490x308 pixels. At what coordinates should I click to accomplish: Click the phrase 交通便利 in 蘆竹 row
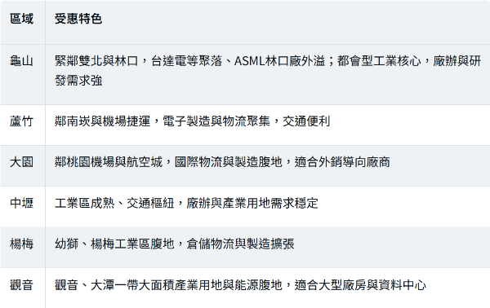click(x=306, y=121)
